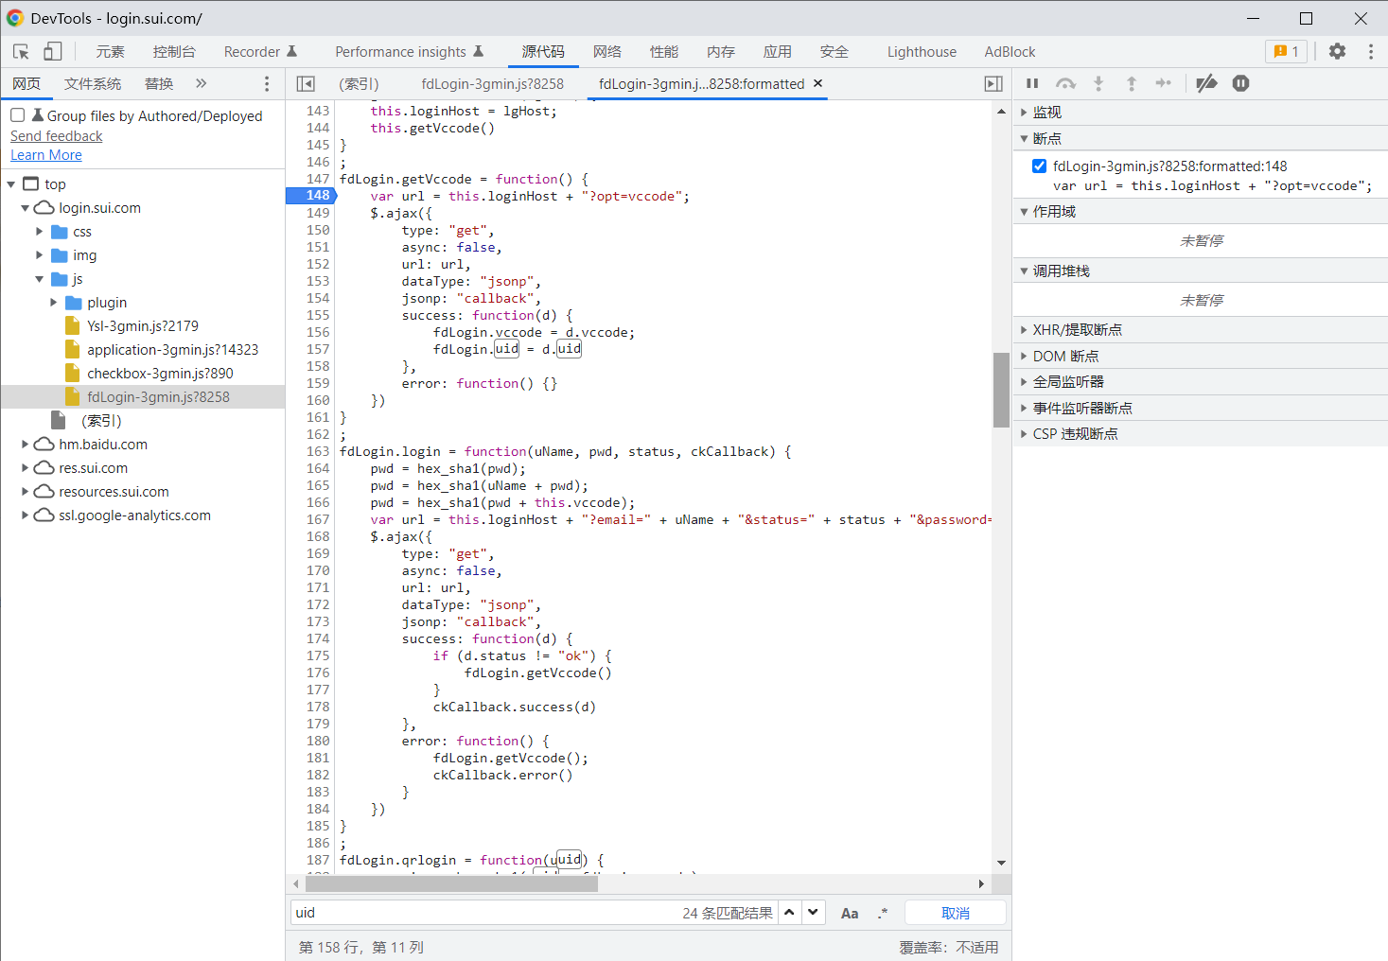Image resolution: width=1388 pixels, height=961 pixels.
Task: Expand the hm.baidu.com domain node
Action: pos(26,445)
